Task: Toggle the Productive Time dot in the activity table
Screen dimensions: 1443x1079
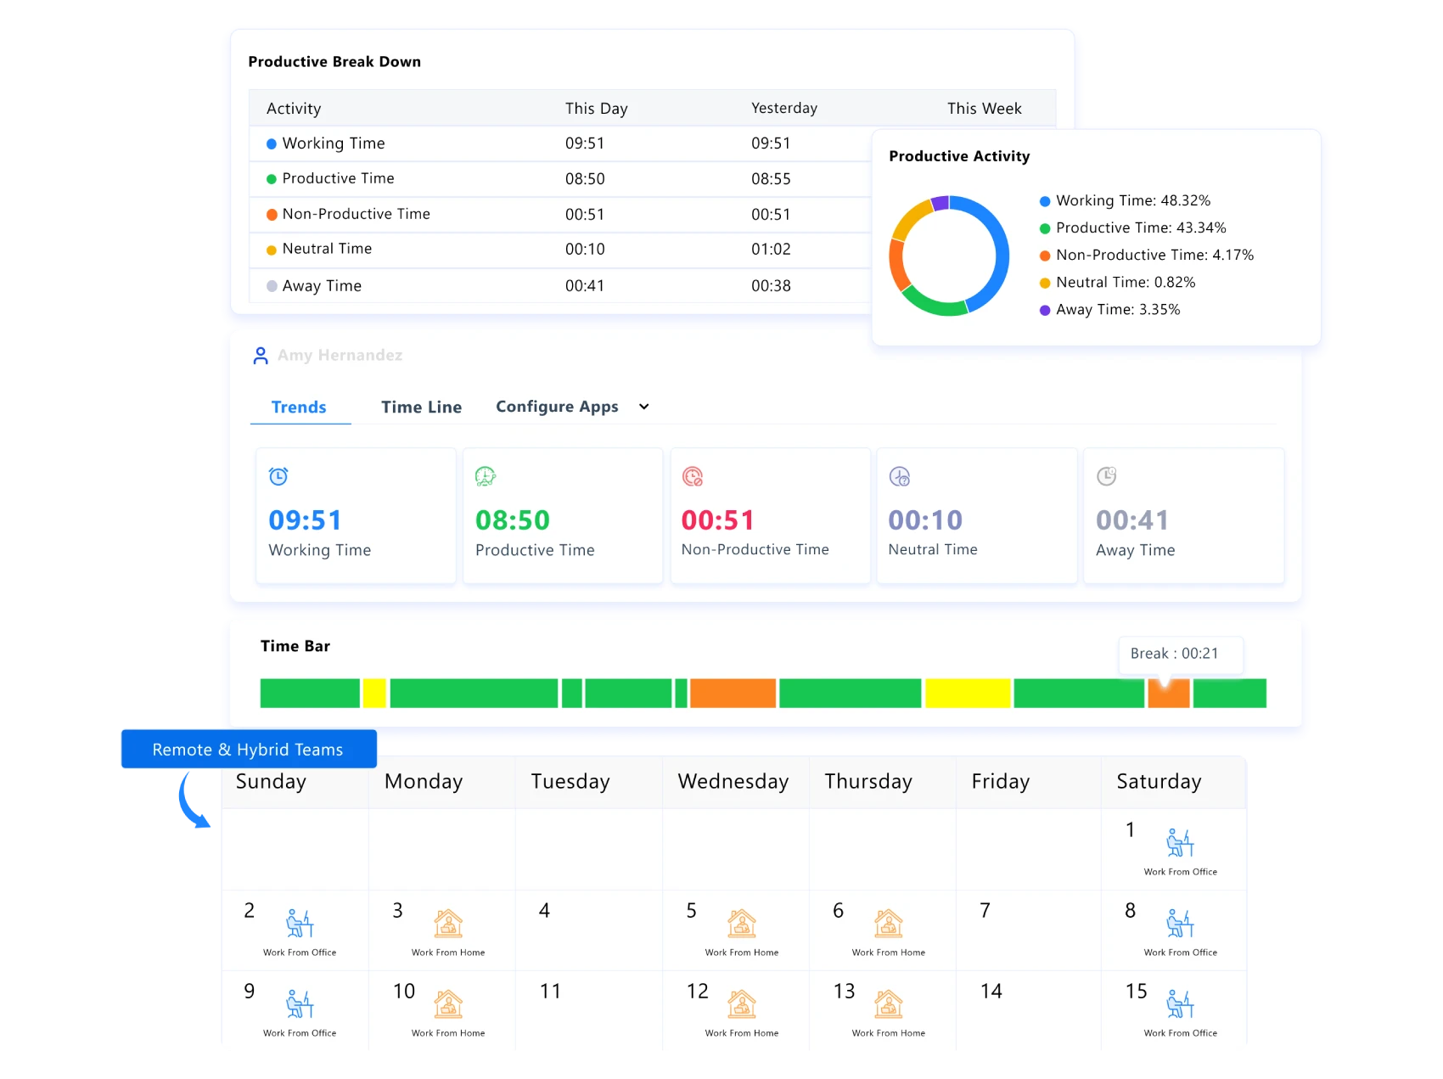Action: coord(272,178)
